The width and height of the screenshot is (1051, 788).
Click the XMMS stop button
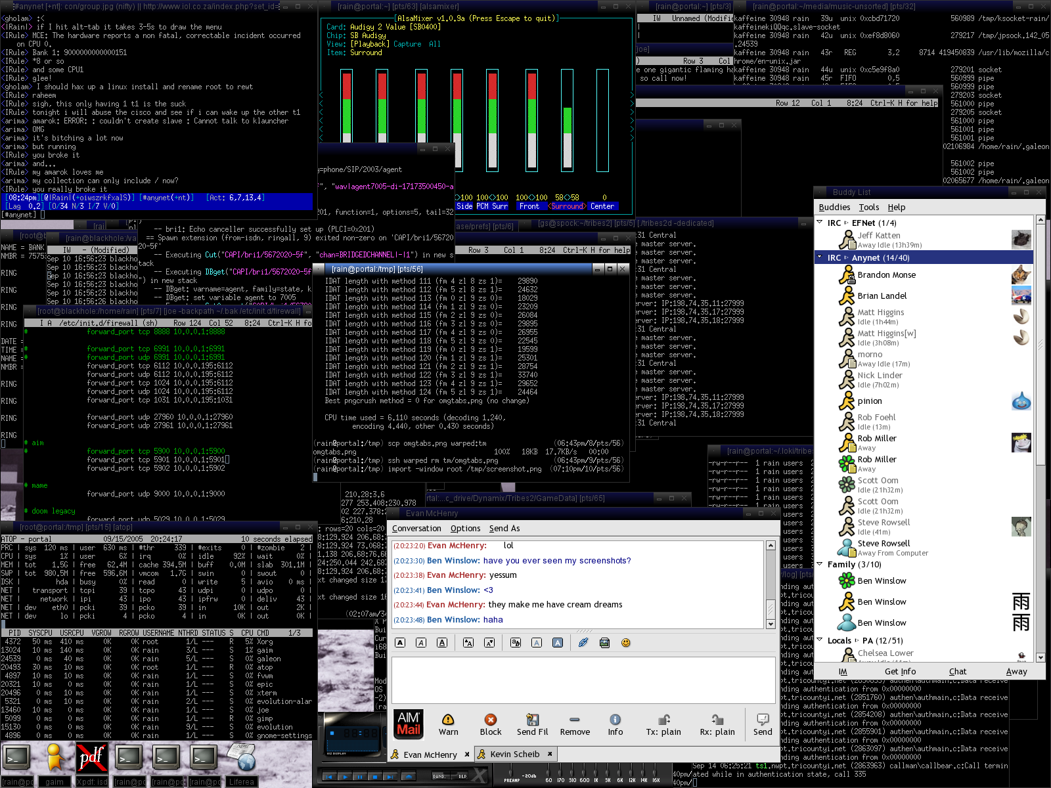click(375, 777)
